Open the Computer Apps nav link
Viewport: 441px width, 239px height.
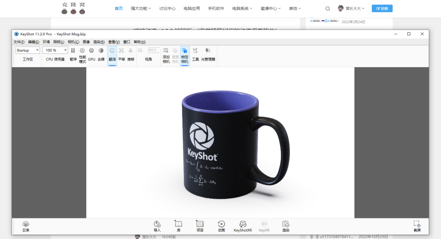coord(192,9)
